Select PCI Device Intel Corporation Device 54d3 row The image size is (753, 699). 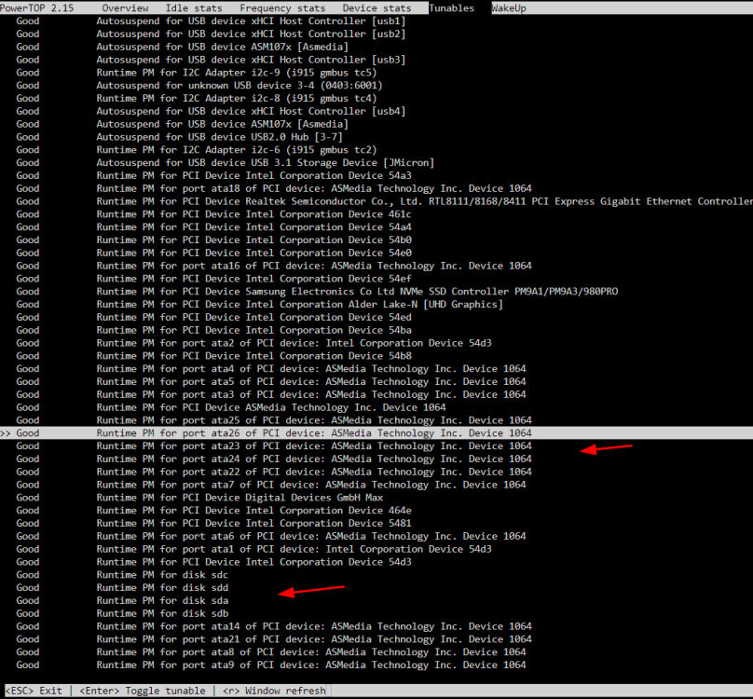point(376,562)
